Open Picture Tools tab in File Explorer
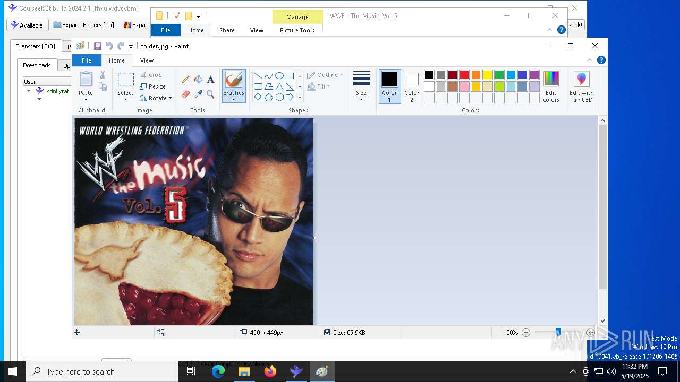This screenshot has height=382, width=680. pos(297,30)
